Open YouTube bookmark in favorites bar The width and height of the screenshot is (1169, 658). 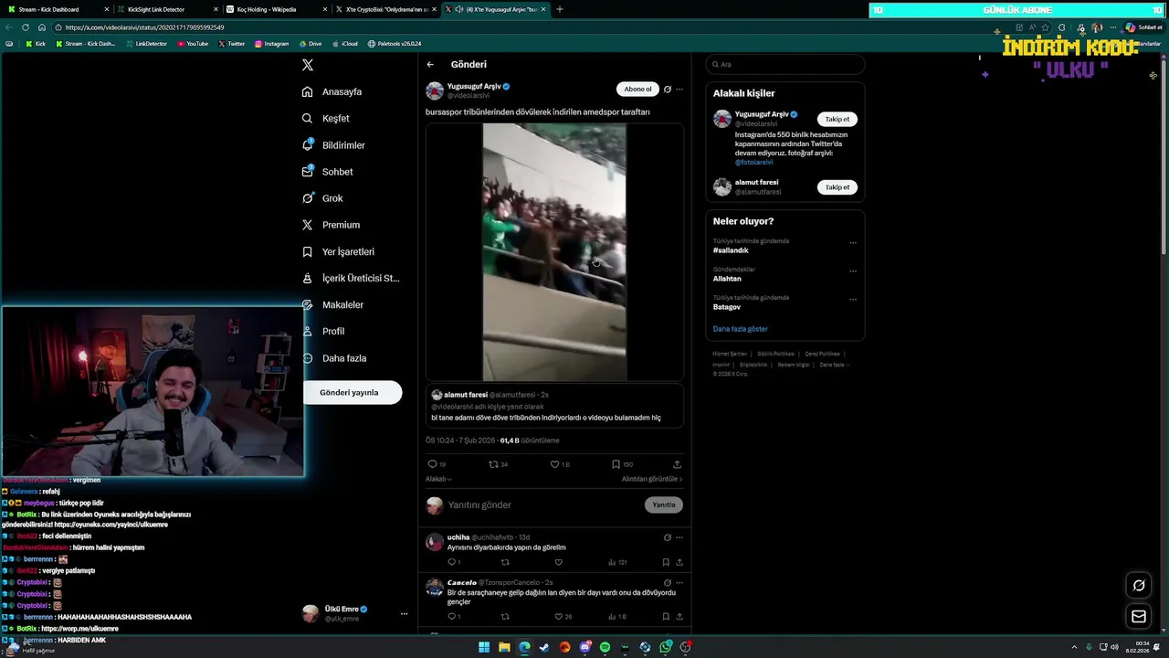pos(193,44)
